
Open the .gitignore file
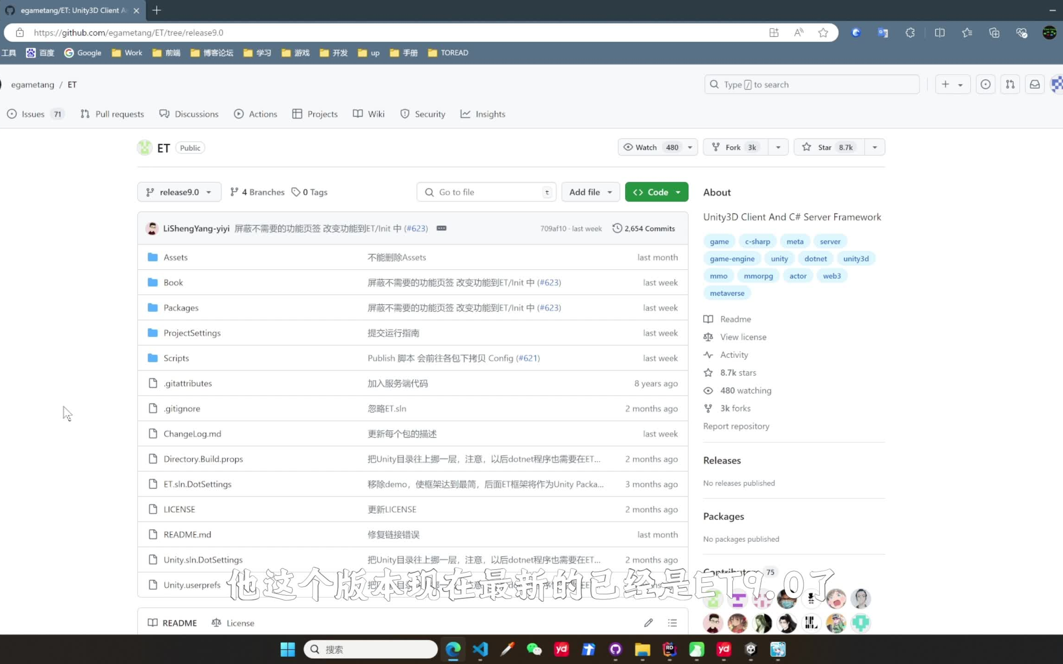(x=182, y=409)
